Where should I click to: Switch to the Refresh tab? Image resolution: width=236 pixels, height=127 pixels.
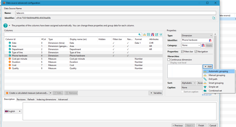point(31,99)
